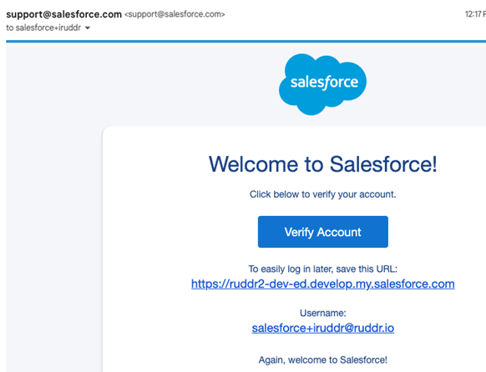Click the 'Username:' label

click(322, 313)
